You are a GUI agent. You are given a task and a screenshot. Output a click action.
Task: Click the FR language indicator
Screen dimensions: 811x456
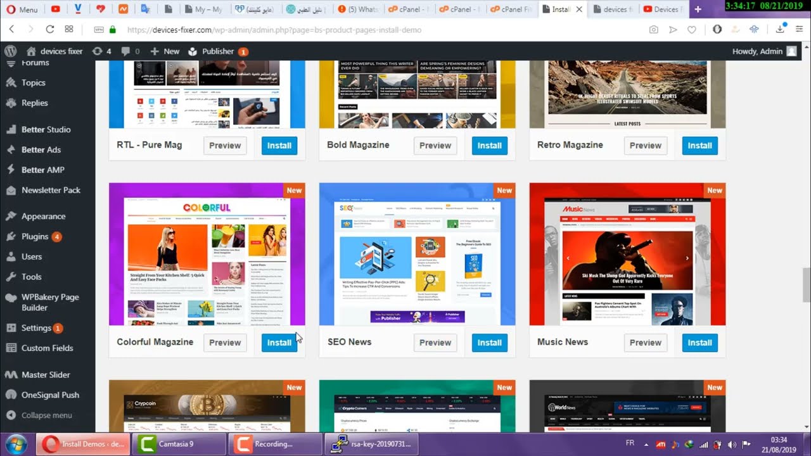630,443
